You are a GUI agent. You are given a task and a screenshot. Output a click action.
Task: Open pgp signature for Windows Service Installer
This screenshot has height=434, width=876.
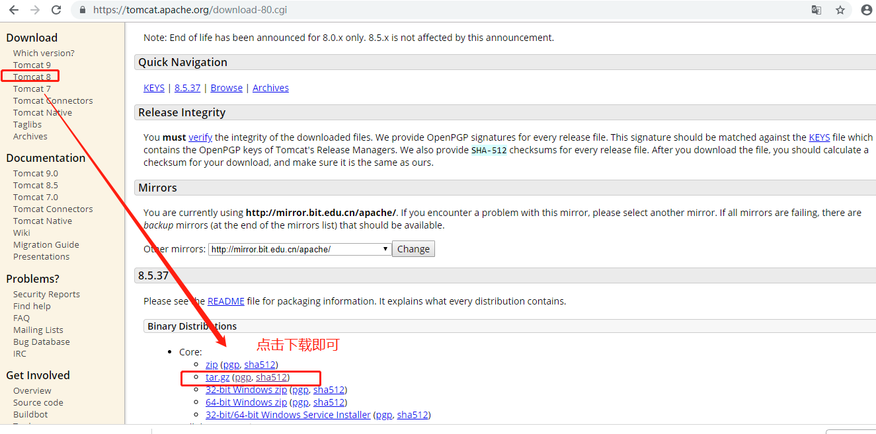tap(384, 415)
